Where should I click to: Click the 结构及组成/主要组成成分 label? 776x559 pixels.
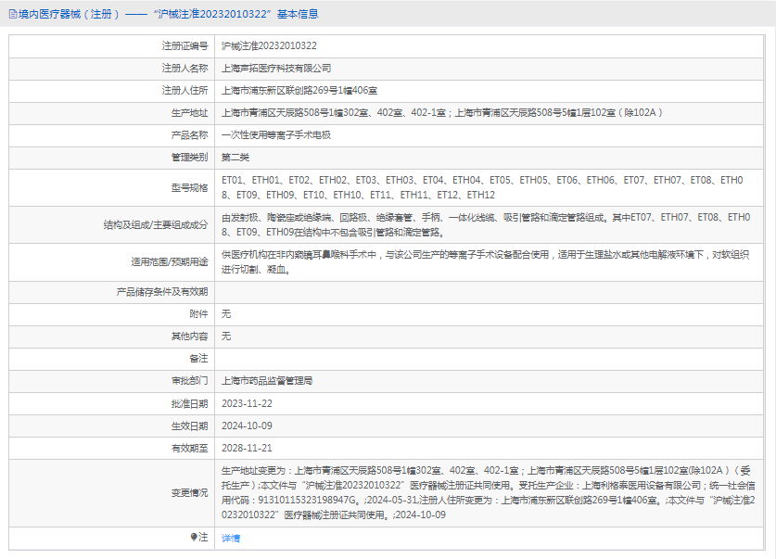[156, 225]
